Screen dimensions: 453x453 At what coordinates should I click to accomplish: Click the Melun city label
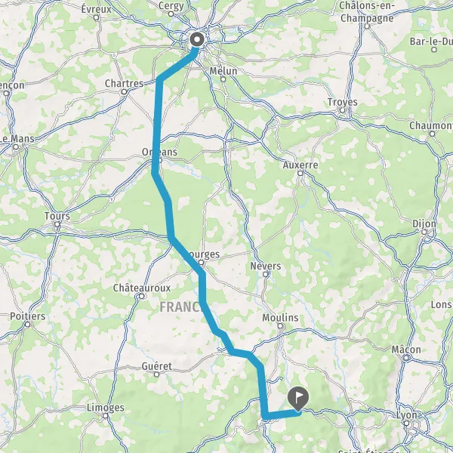223,71
